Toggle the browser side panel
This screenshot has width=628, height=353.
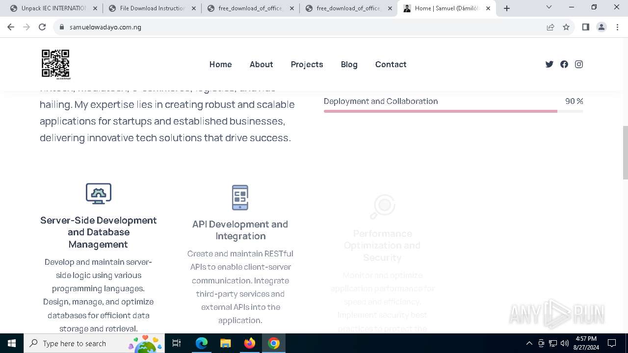pyautogui.click(x=585, y=27)
